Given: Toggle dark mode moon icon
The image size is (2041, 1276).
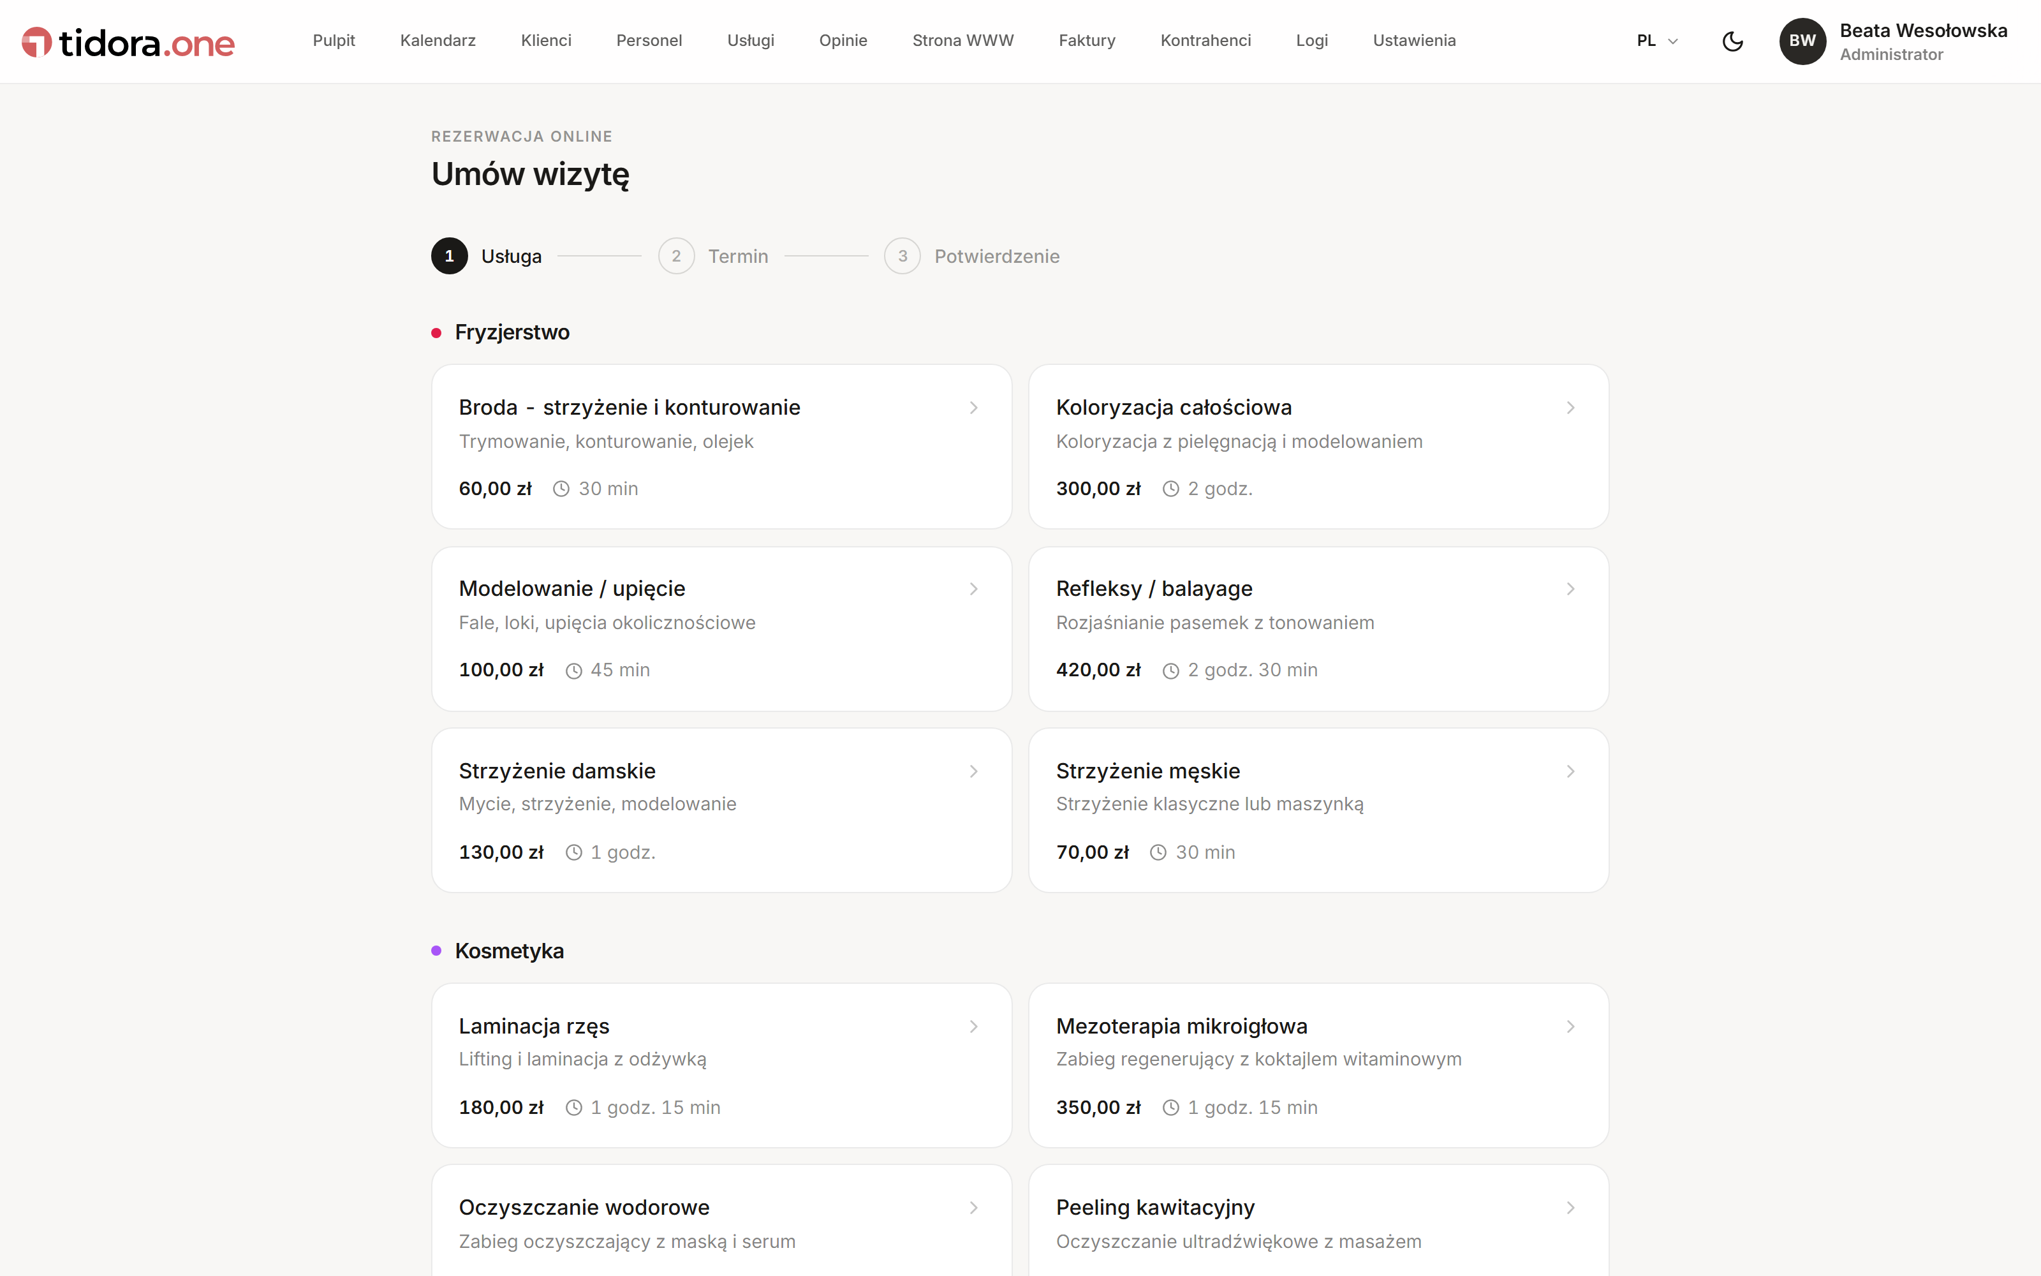Looking at the screenshot, I should coord(1732,40).
